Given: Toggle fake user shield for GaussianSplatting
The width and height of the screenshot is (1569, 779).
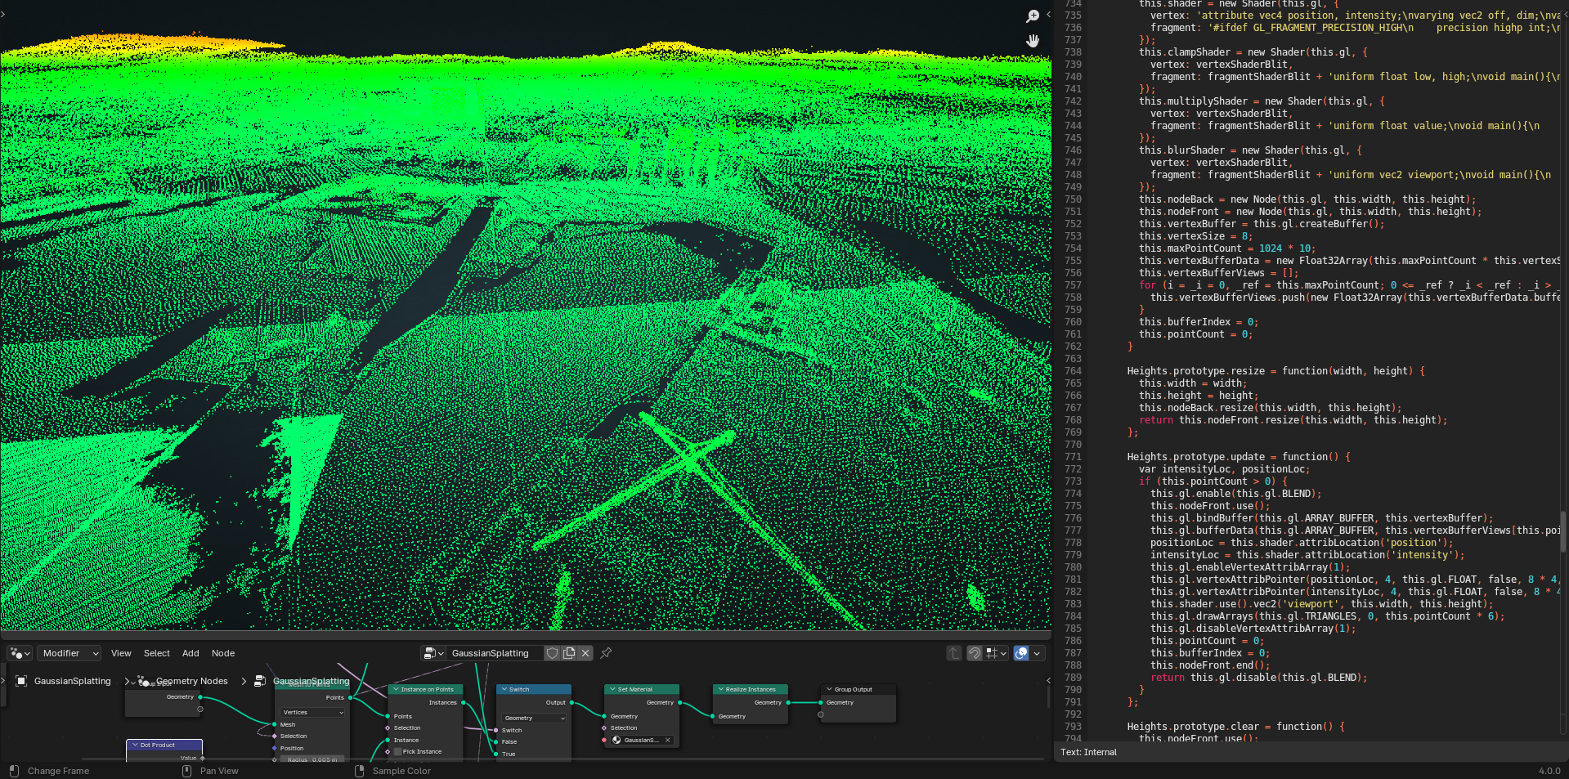Looking at the screenshot, I should pyautogui.click(x=553, y=653).
